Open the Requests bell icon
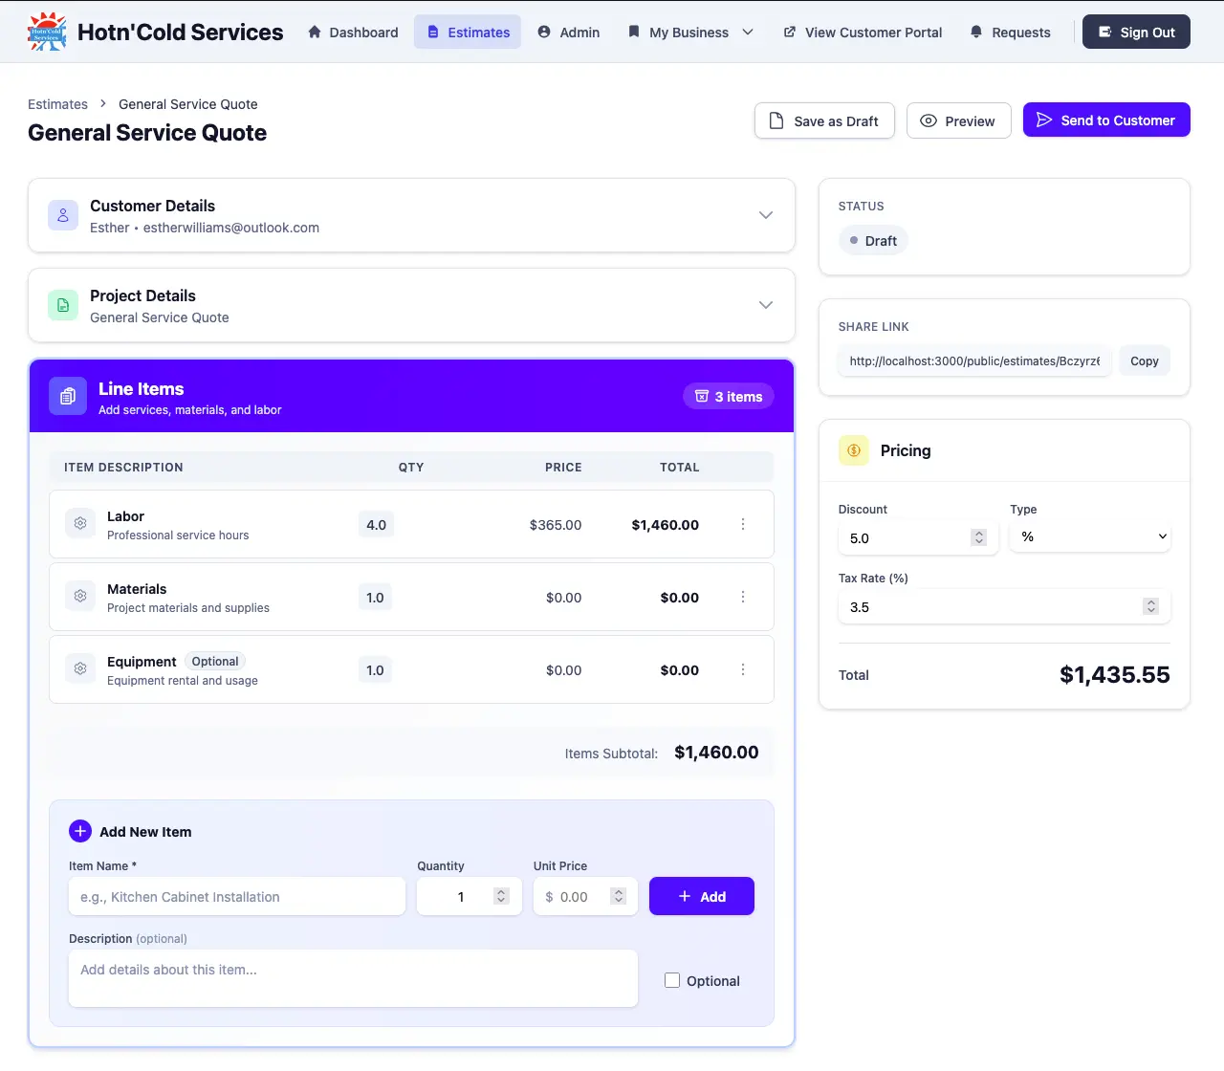1224x1071 pixels. tap(975, 32)
